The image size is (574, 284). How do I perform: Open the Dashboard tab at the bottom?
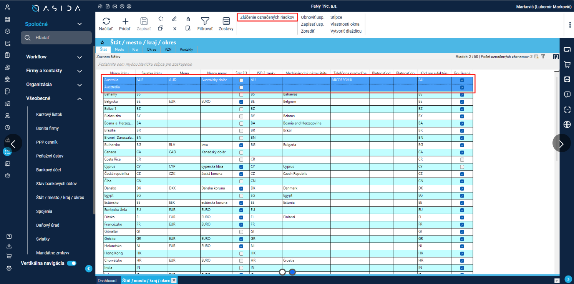click(107, 281)
